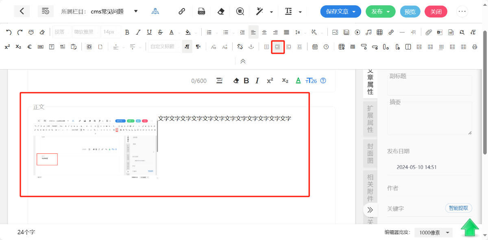Insert an anchor into the text
This screenshot has width=488, height=240.
(251, 47)
